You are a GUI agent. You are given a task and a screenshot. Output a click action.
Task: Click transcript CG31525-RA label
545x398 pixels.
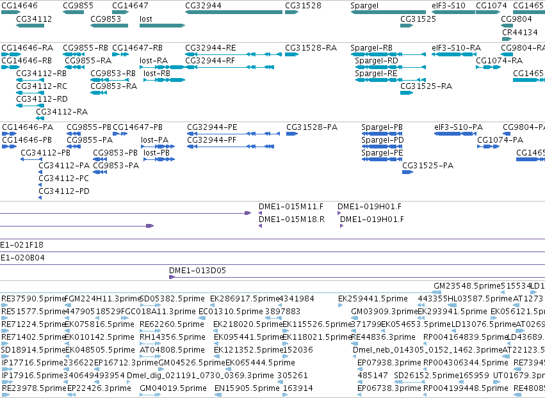[x=427, y=86]
